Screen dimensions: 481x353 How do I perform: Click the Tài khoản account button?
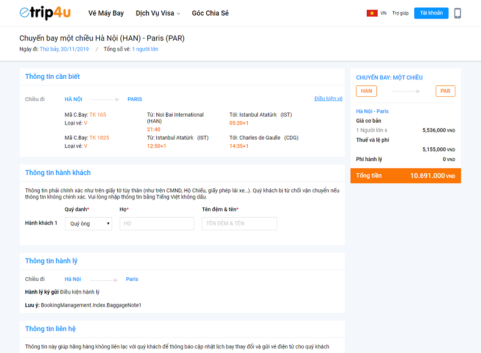431,13
